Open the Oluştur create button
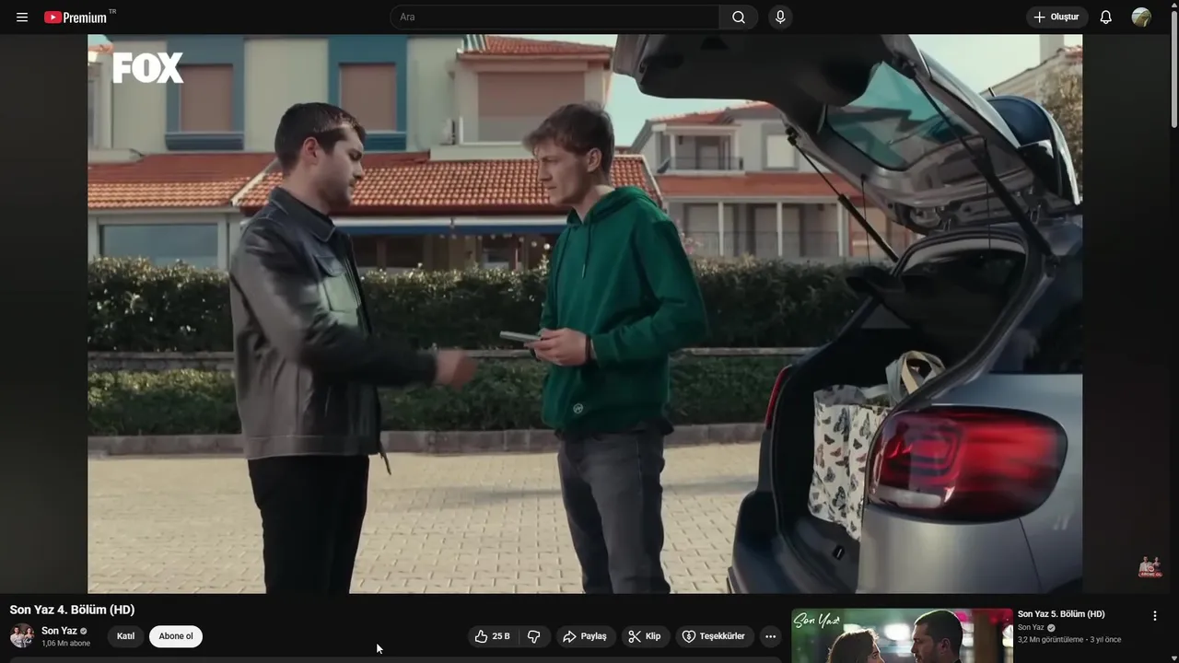 (1057, 17)
